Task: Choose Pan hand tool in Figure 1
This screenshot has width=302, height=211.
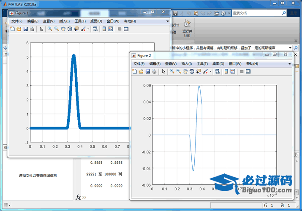Action: 63,29
